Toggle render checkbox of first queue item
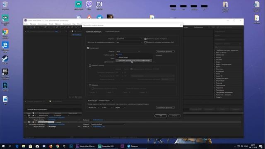The height and width of the screenshot is (149, 265). (29, 115)
